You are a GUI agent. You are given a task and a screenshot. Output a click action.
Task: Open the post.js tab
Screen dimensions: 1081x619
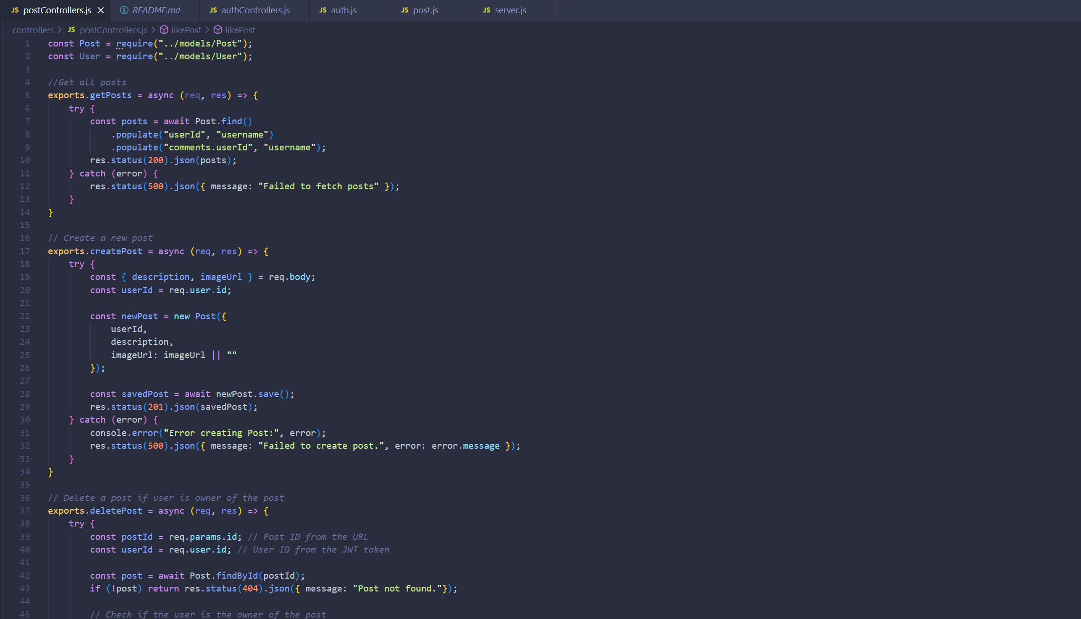coord(425,10)
